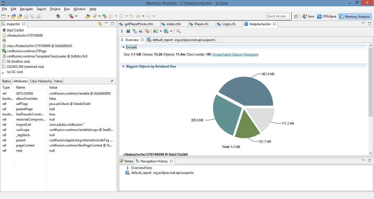Open the Search flashlight dropdown arrow

coord(99,16)
